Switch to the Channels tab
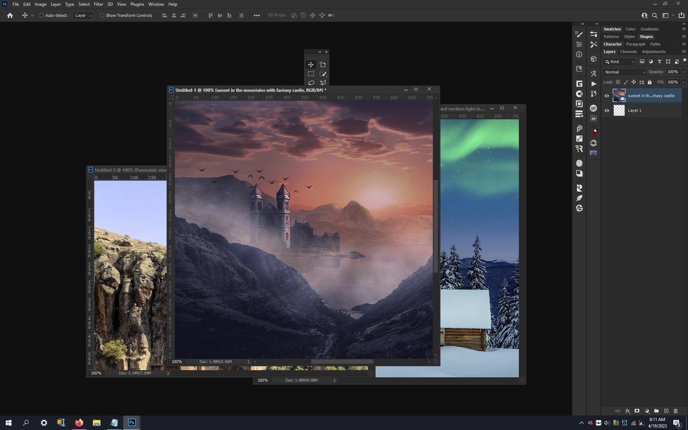Screen dimensions: 688x430 coord(629,52)
